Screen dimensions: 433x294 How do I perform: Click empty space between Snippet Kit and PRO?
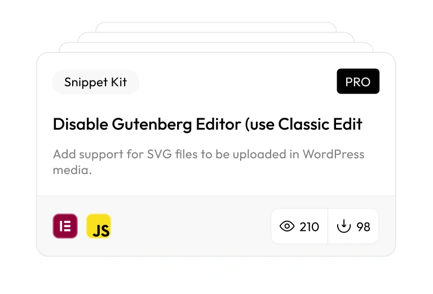237,82
